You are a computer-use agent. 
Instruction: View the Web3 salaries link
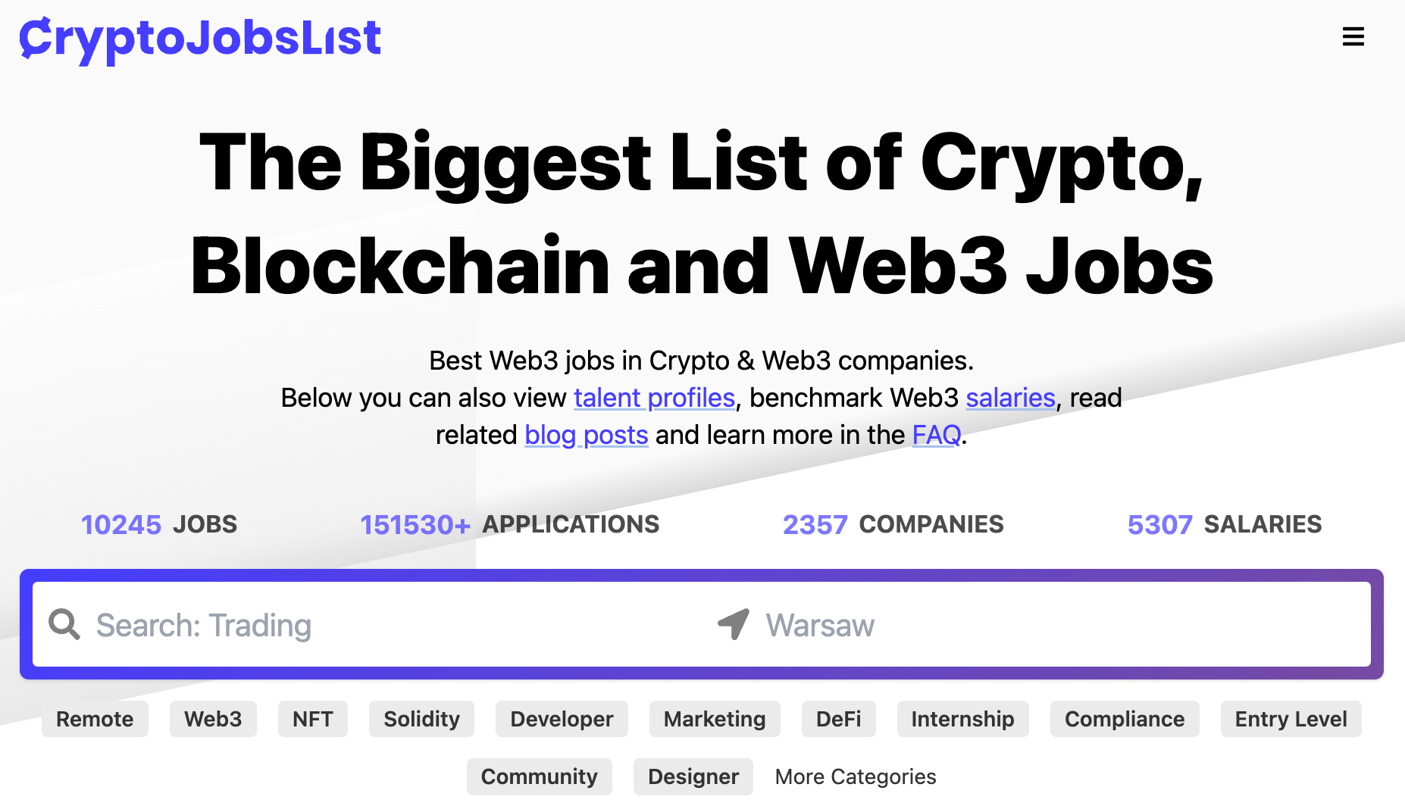pyautogui.click(x=1009, y=398)
